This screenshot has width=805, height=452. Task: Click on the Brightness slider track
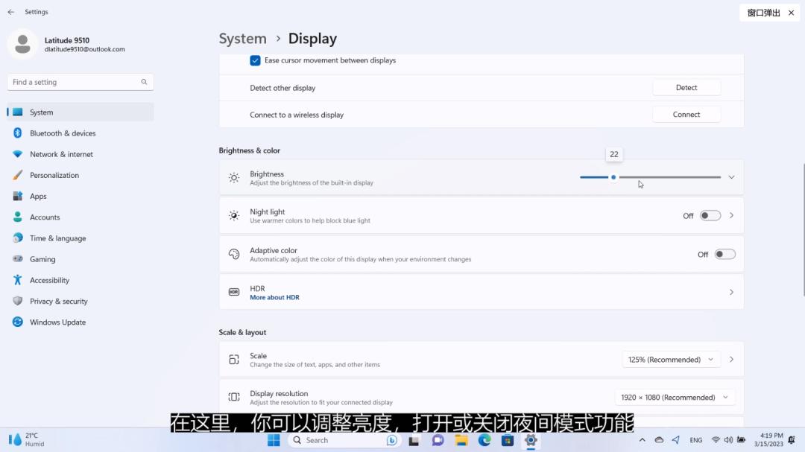[671, 177]
